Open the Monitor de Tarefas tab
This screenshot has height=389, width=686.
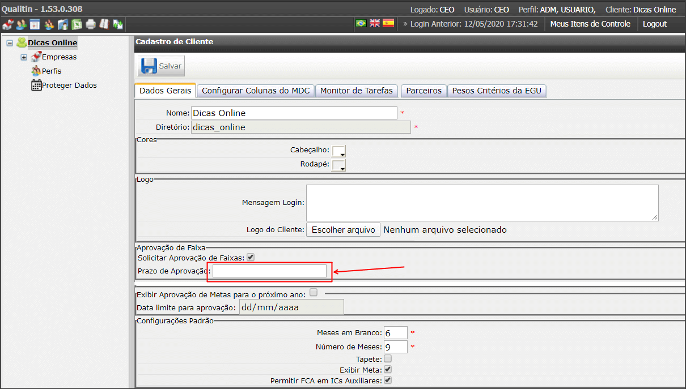tap(357, 91)
